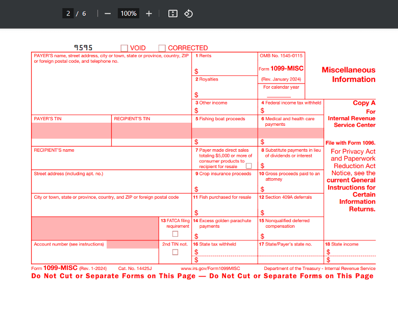Select the Royalties amount box
Screen dimensions: 398x326
coord(225,88)
